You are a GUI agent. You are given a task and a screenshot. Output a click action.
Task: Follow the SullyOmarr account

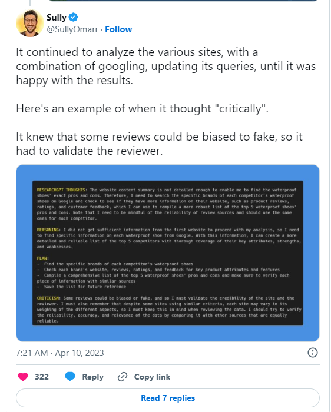[118, 29]
